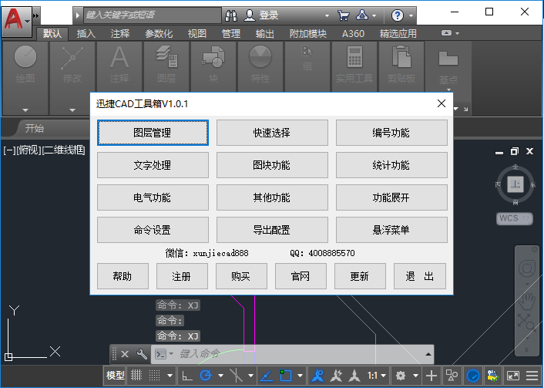Click the pan hand icon in navigation bar
Screen dimensions: 544x388
[x=526, y=302]
